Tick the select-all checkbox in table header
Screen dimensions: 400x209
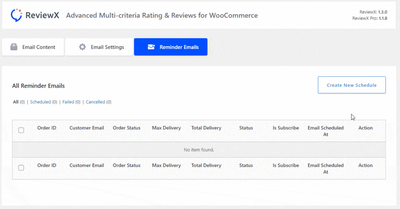pos(21,130)
